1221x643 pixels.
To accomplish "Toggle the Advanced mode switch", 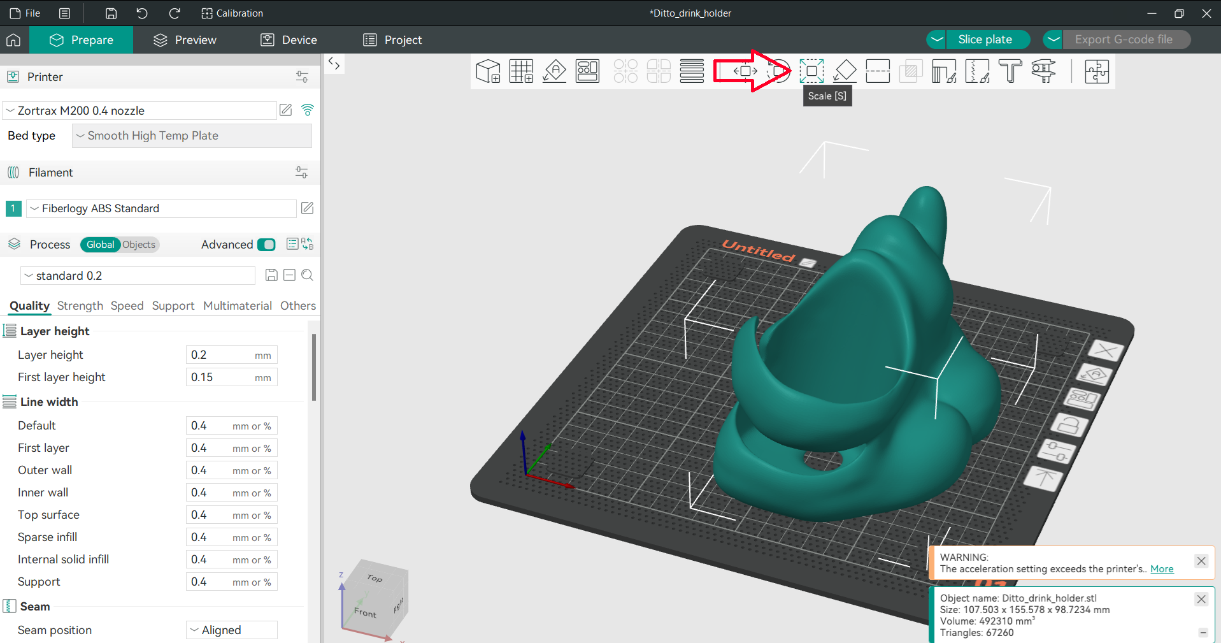I will click(266, 245).
